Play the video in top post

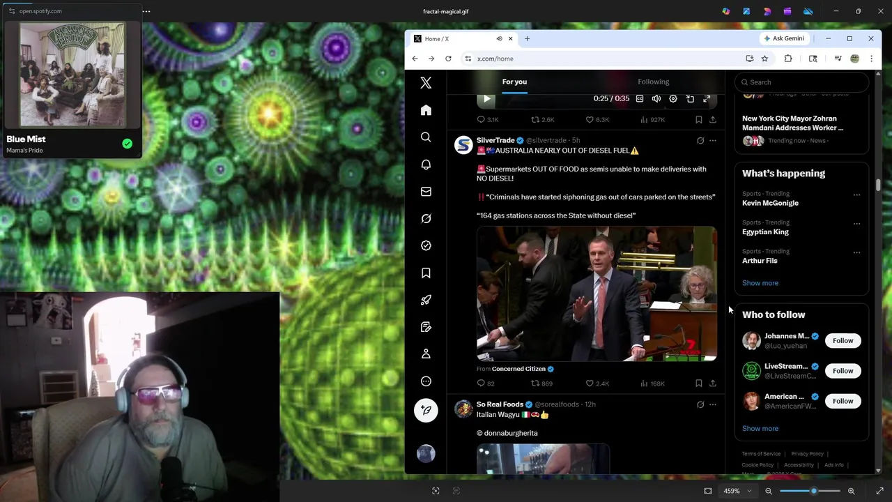(486, 99)
